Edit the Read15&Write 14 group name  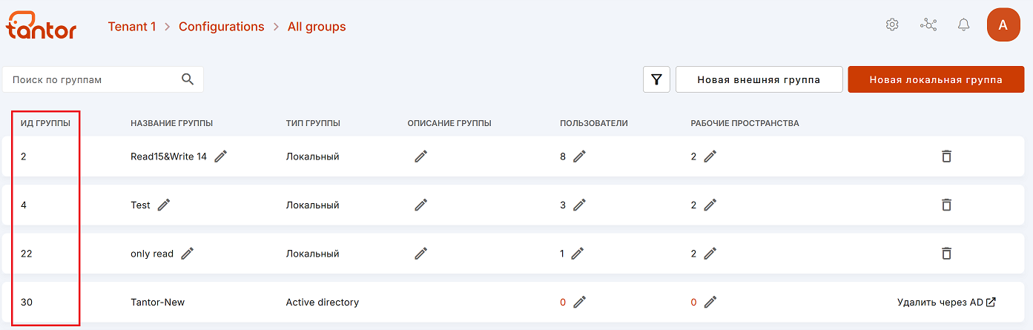tap(221, 156)
